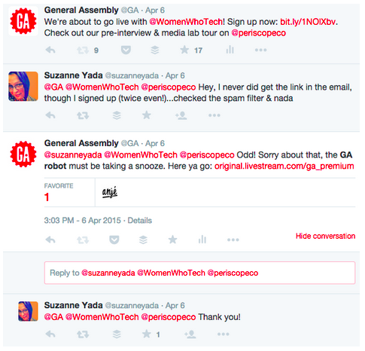
Task: Click the @WomenWhoTech mention in first tweet
Action: 186,22
